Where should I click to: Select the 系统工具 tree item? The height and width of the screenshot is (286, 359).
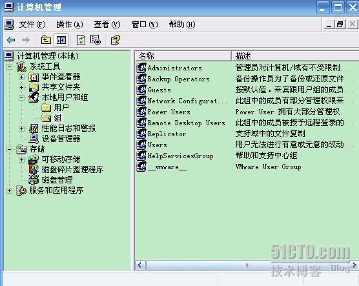(45, 66)
